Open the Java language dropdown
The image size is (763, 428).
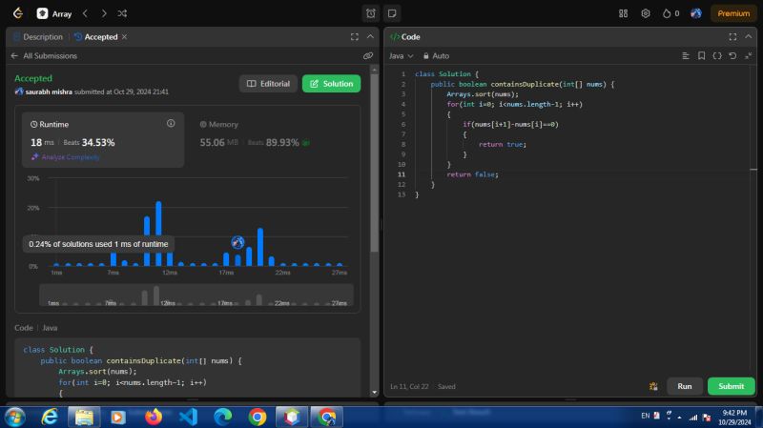[401, 56]
